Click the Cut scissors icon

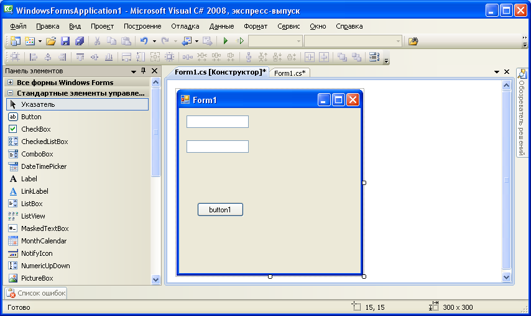(97, 41)
